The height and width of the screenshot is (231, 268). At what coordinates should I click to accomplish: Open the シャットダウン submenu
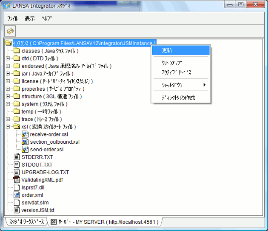pos(181,85)
